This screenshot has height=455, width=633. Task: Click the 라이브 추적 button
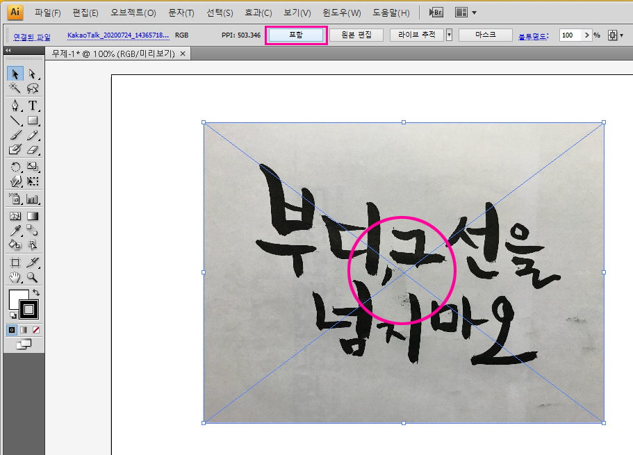(x=417, y=35)
